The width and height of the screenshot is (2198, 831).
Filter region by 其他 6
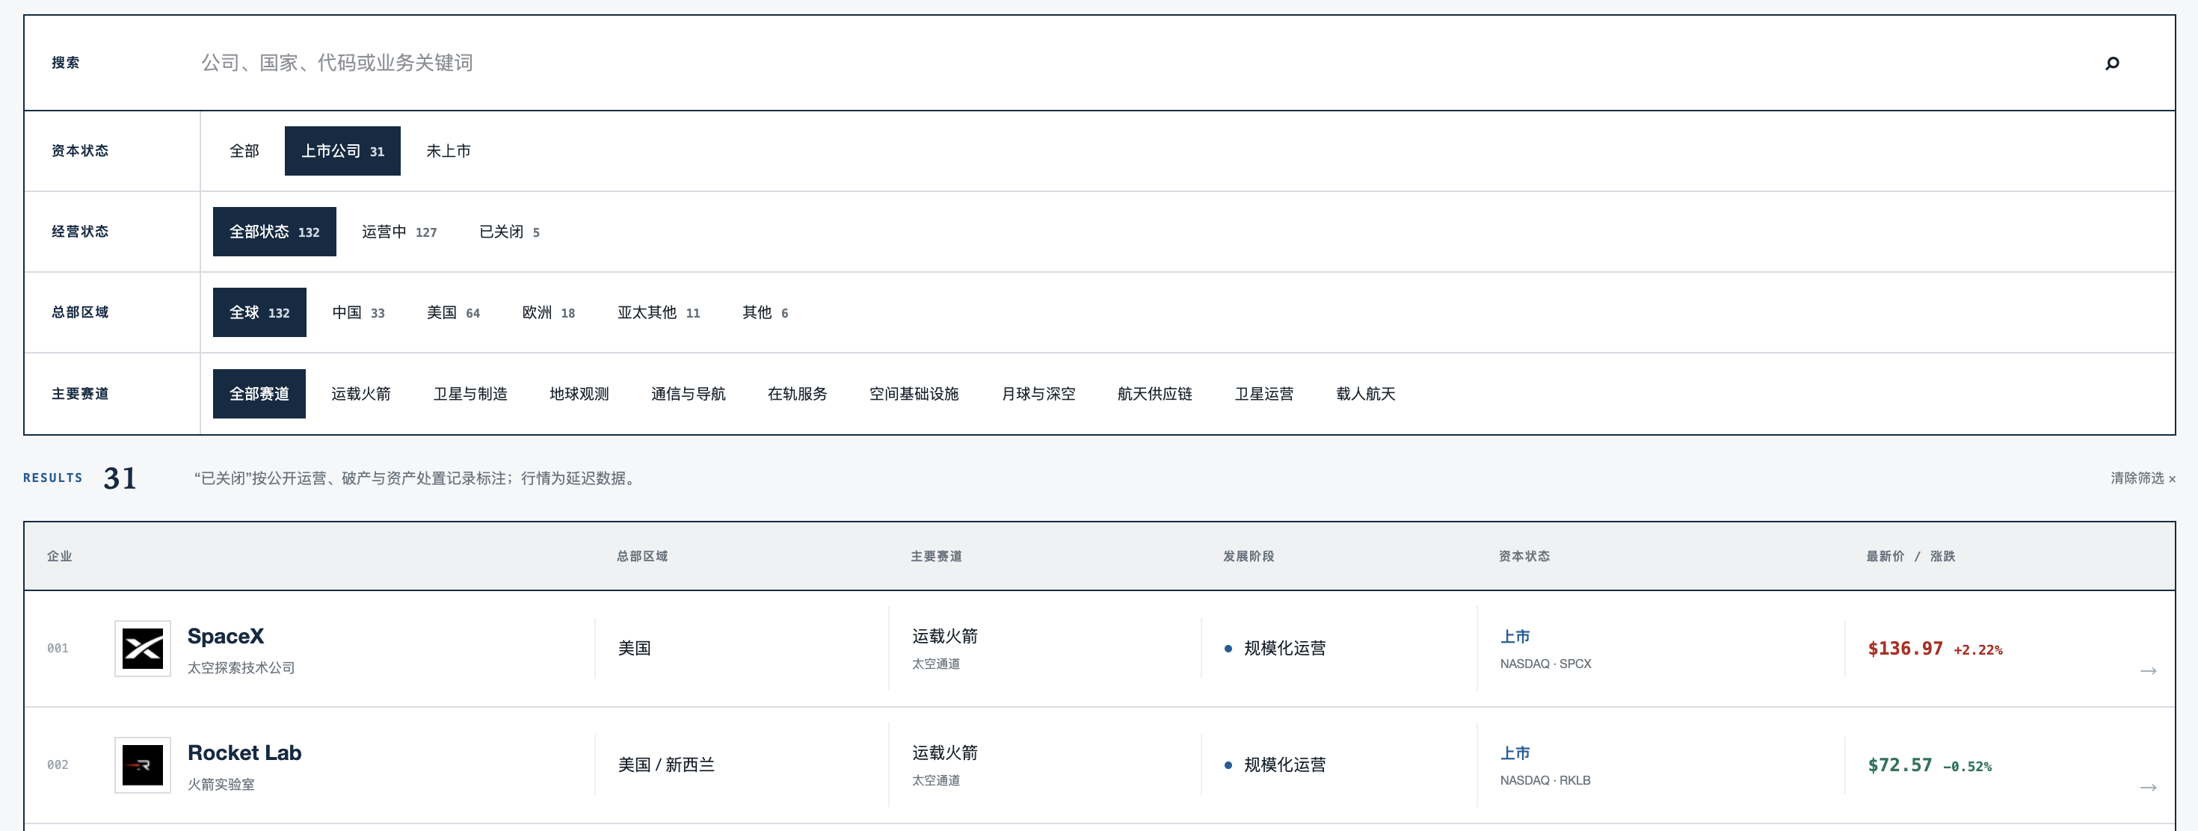(765, 313)
